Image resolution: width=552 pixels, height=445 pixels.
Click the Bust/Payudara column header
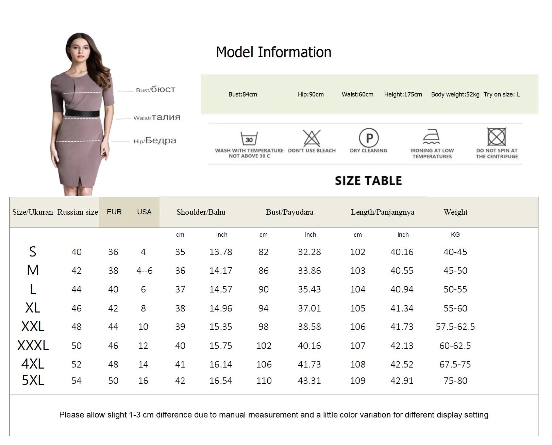tap(289, 212)
